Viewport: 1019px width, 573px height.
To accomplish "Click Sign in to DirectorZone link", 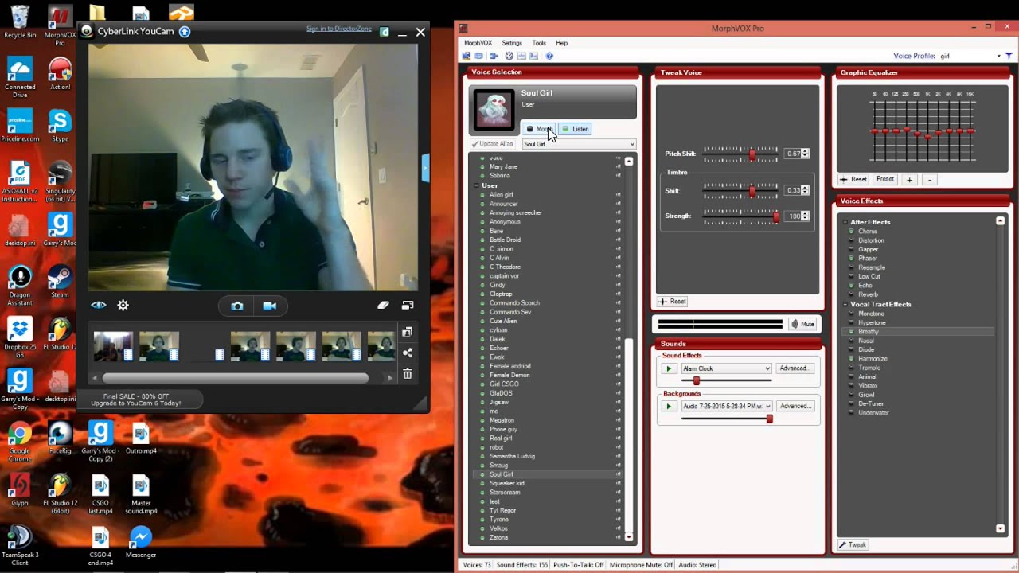I will (339, 29).
